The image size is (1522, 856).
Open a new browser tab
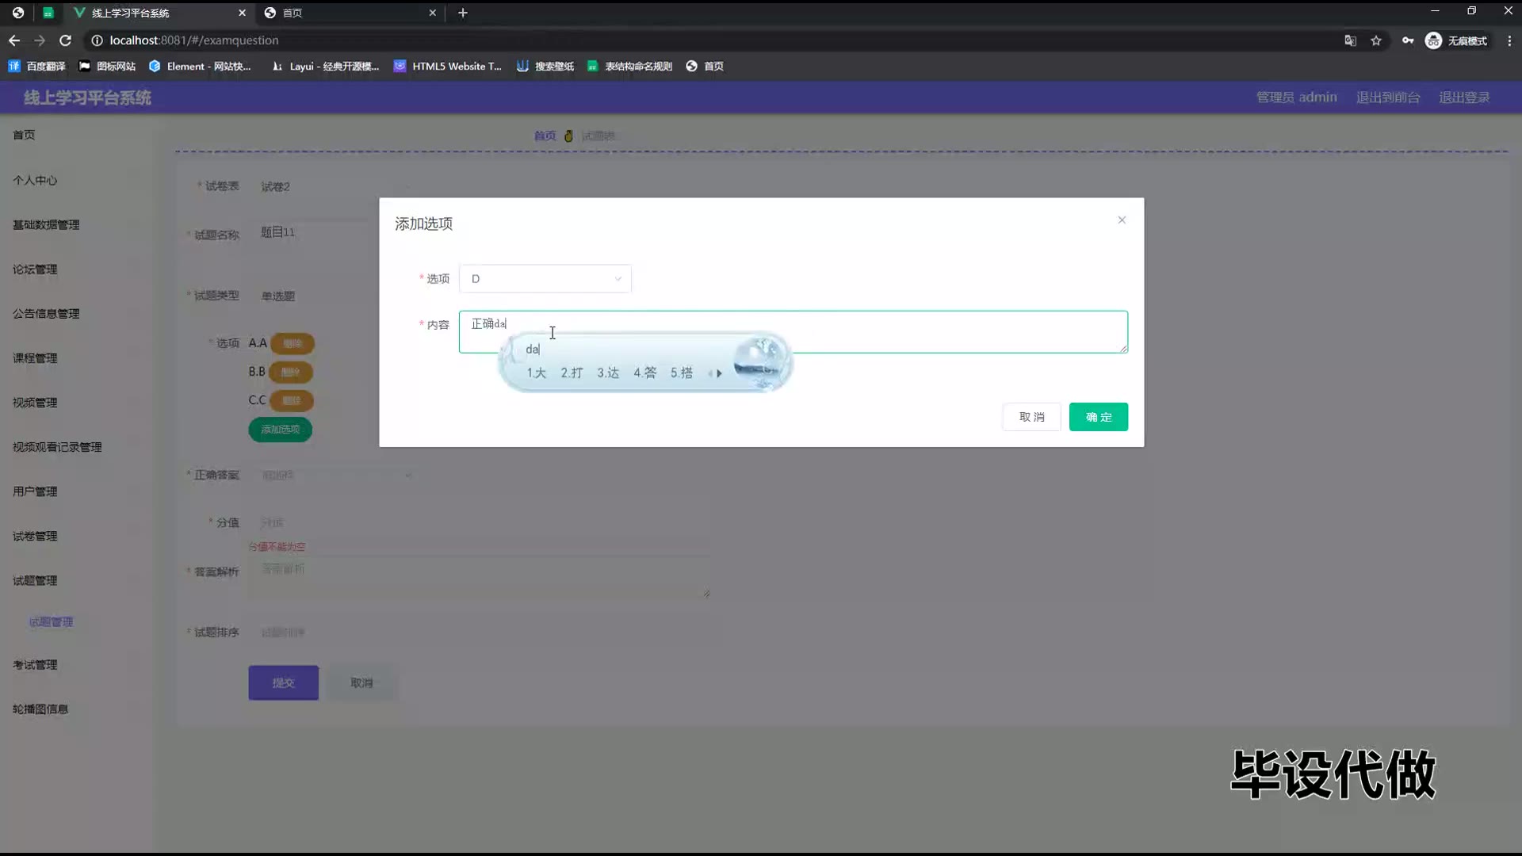[463, 13]
